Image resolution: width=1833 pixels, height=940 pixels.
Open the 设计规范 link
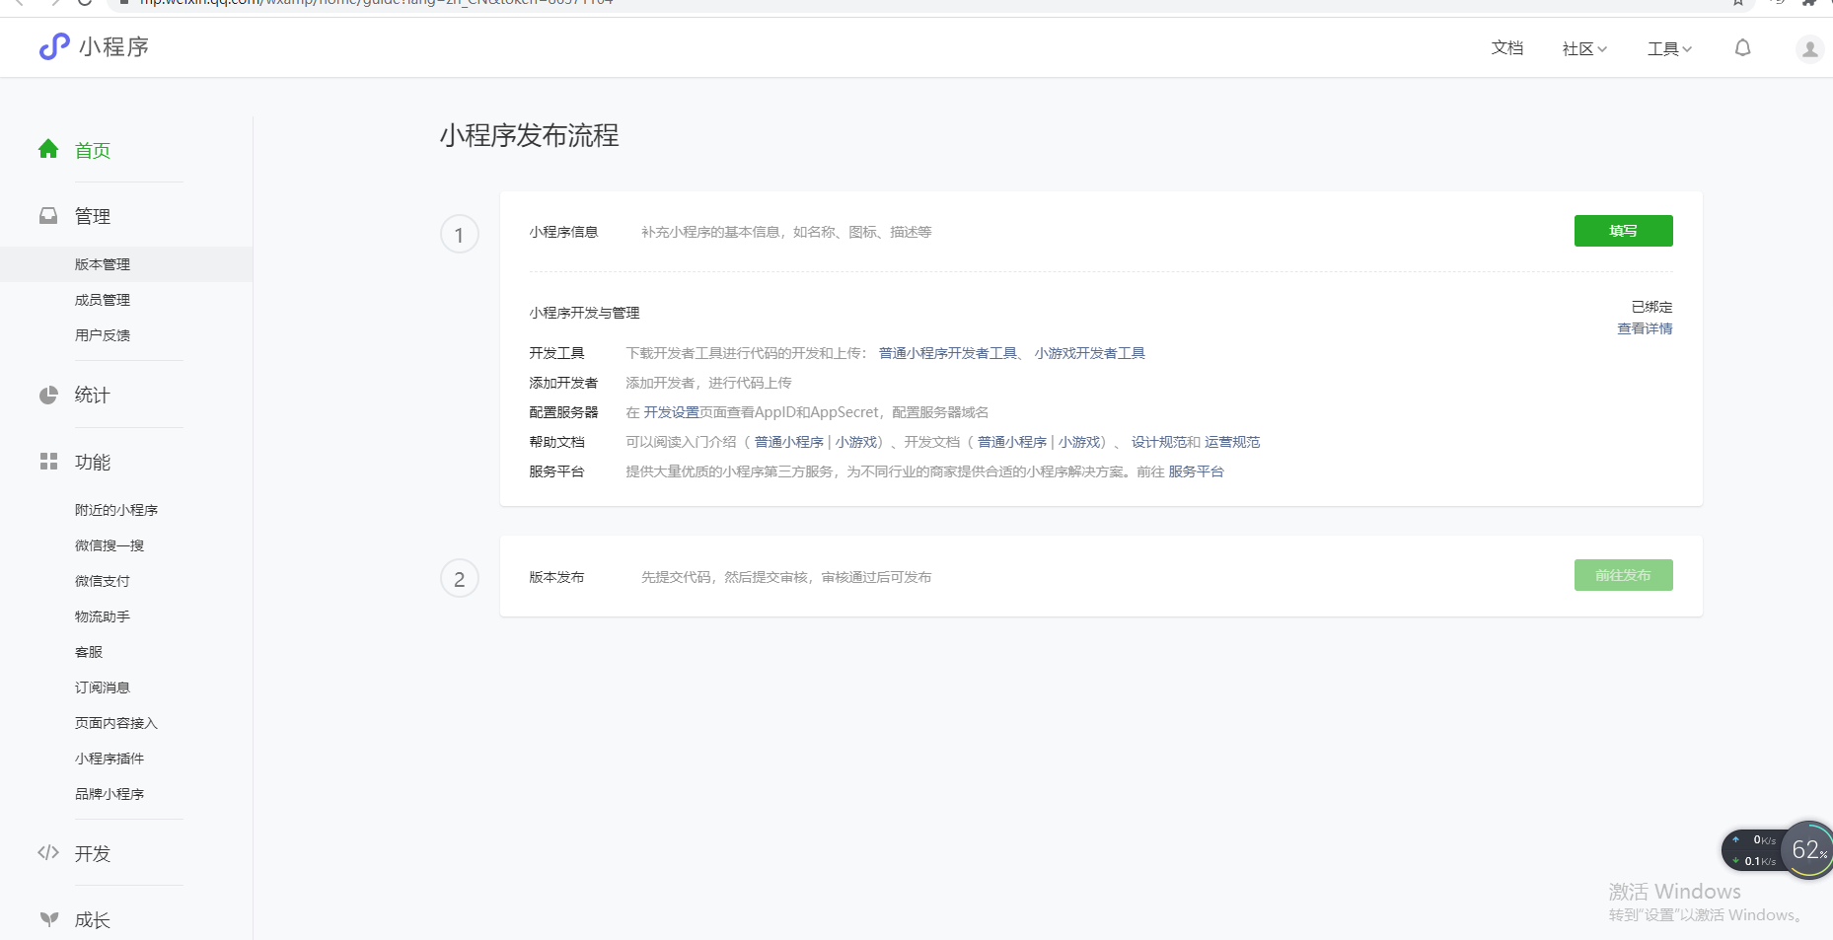point(1159,442)
